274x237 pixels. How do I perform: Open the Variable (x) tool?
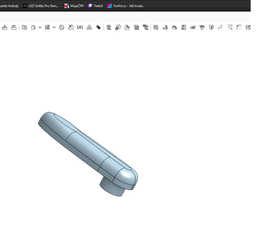coord(80,27)
